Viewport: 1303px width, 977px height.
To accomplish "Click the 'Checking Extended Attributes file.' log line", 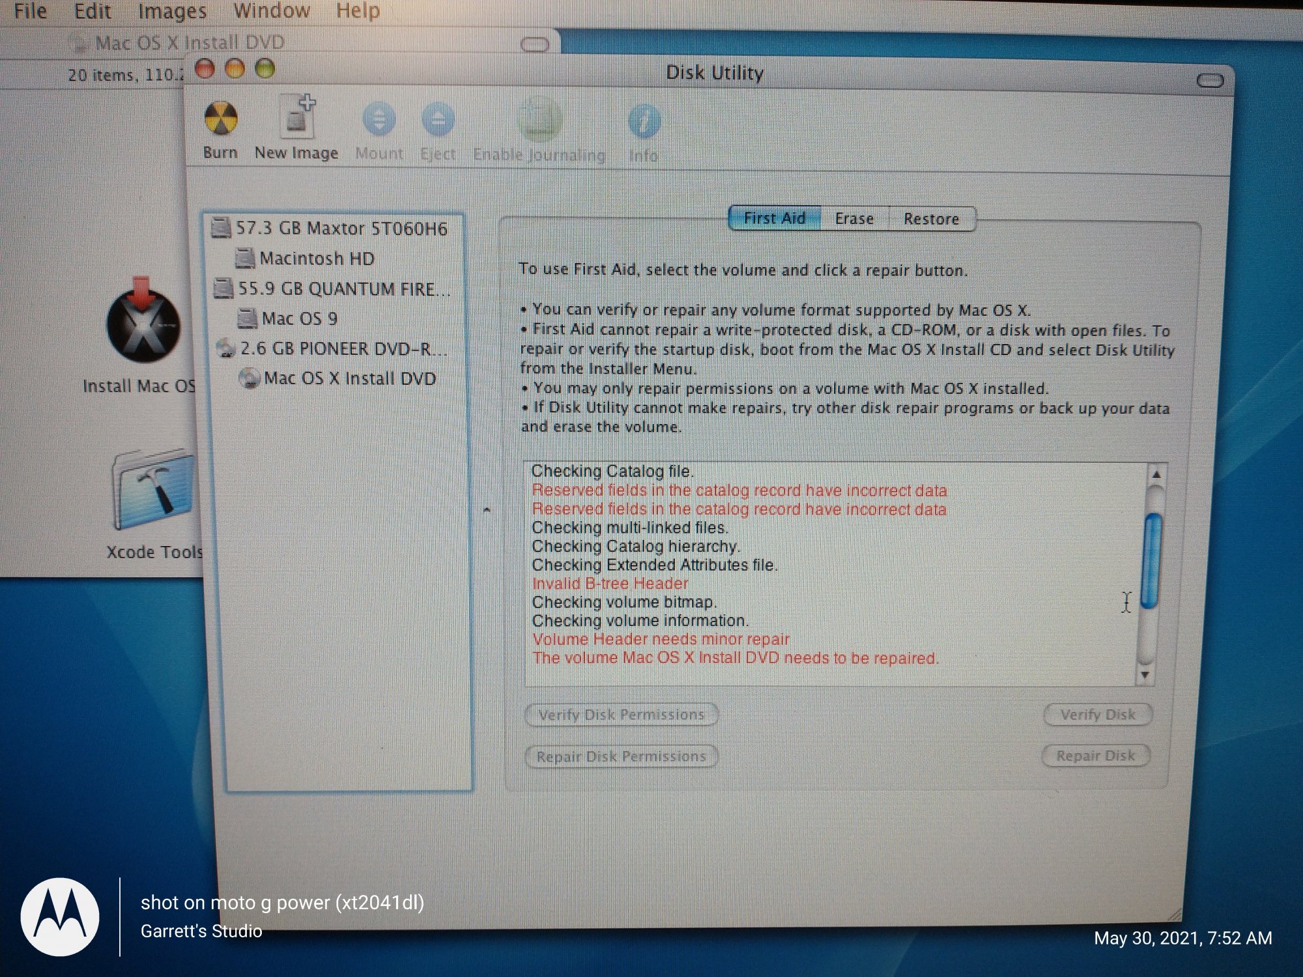I will click(x=655, y=565).
